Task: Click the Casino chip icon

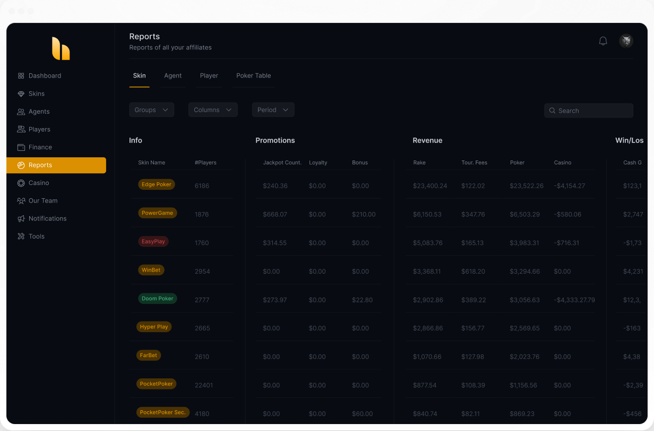Action: click(x=21, y=183)
